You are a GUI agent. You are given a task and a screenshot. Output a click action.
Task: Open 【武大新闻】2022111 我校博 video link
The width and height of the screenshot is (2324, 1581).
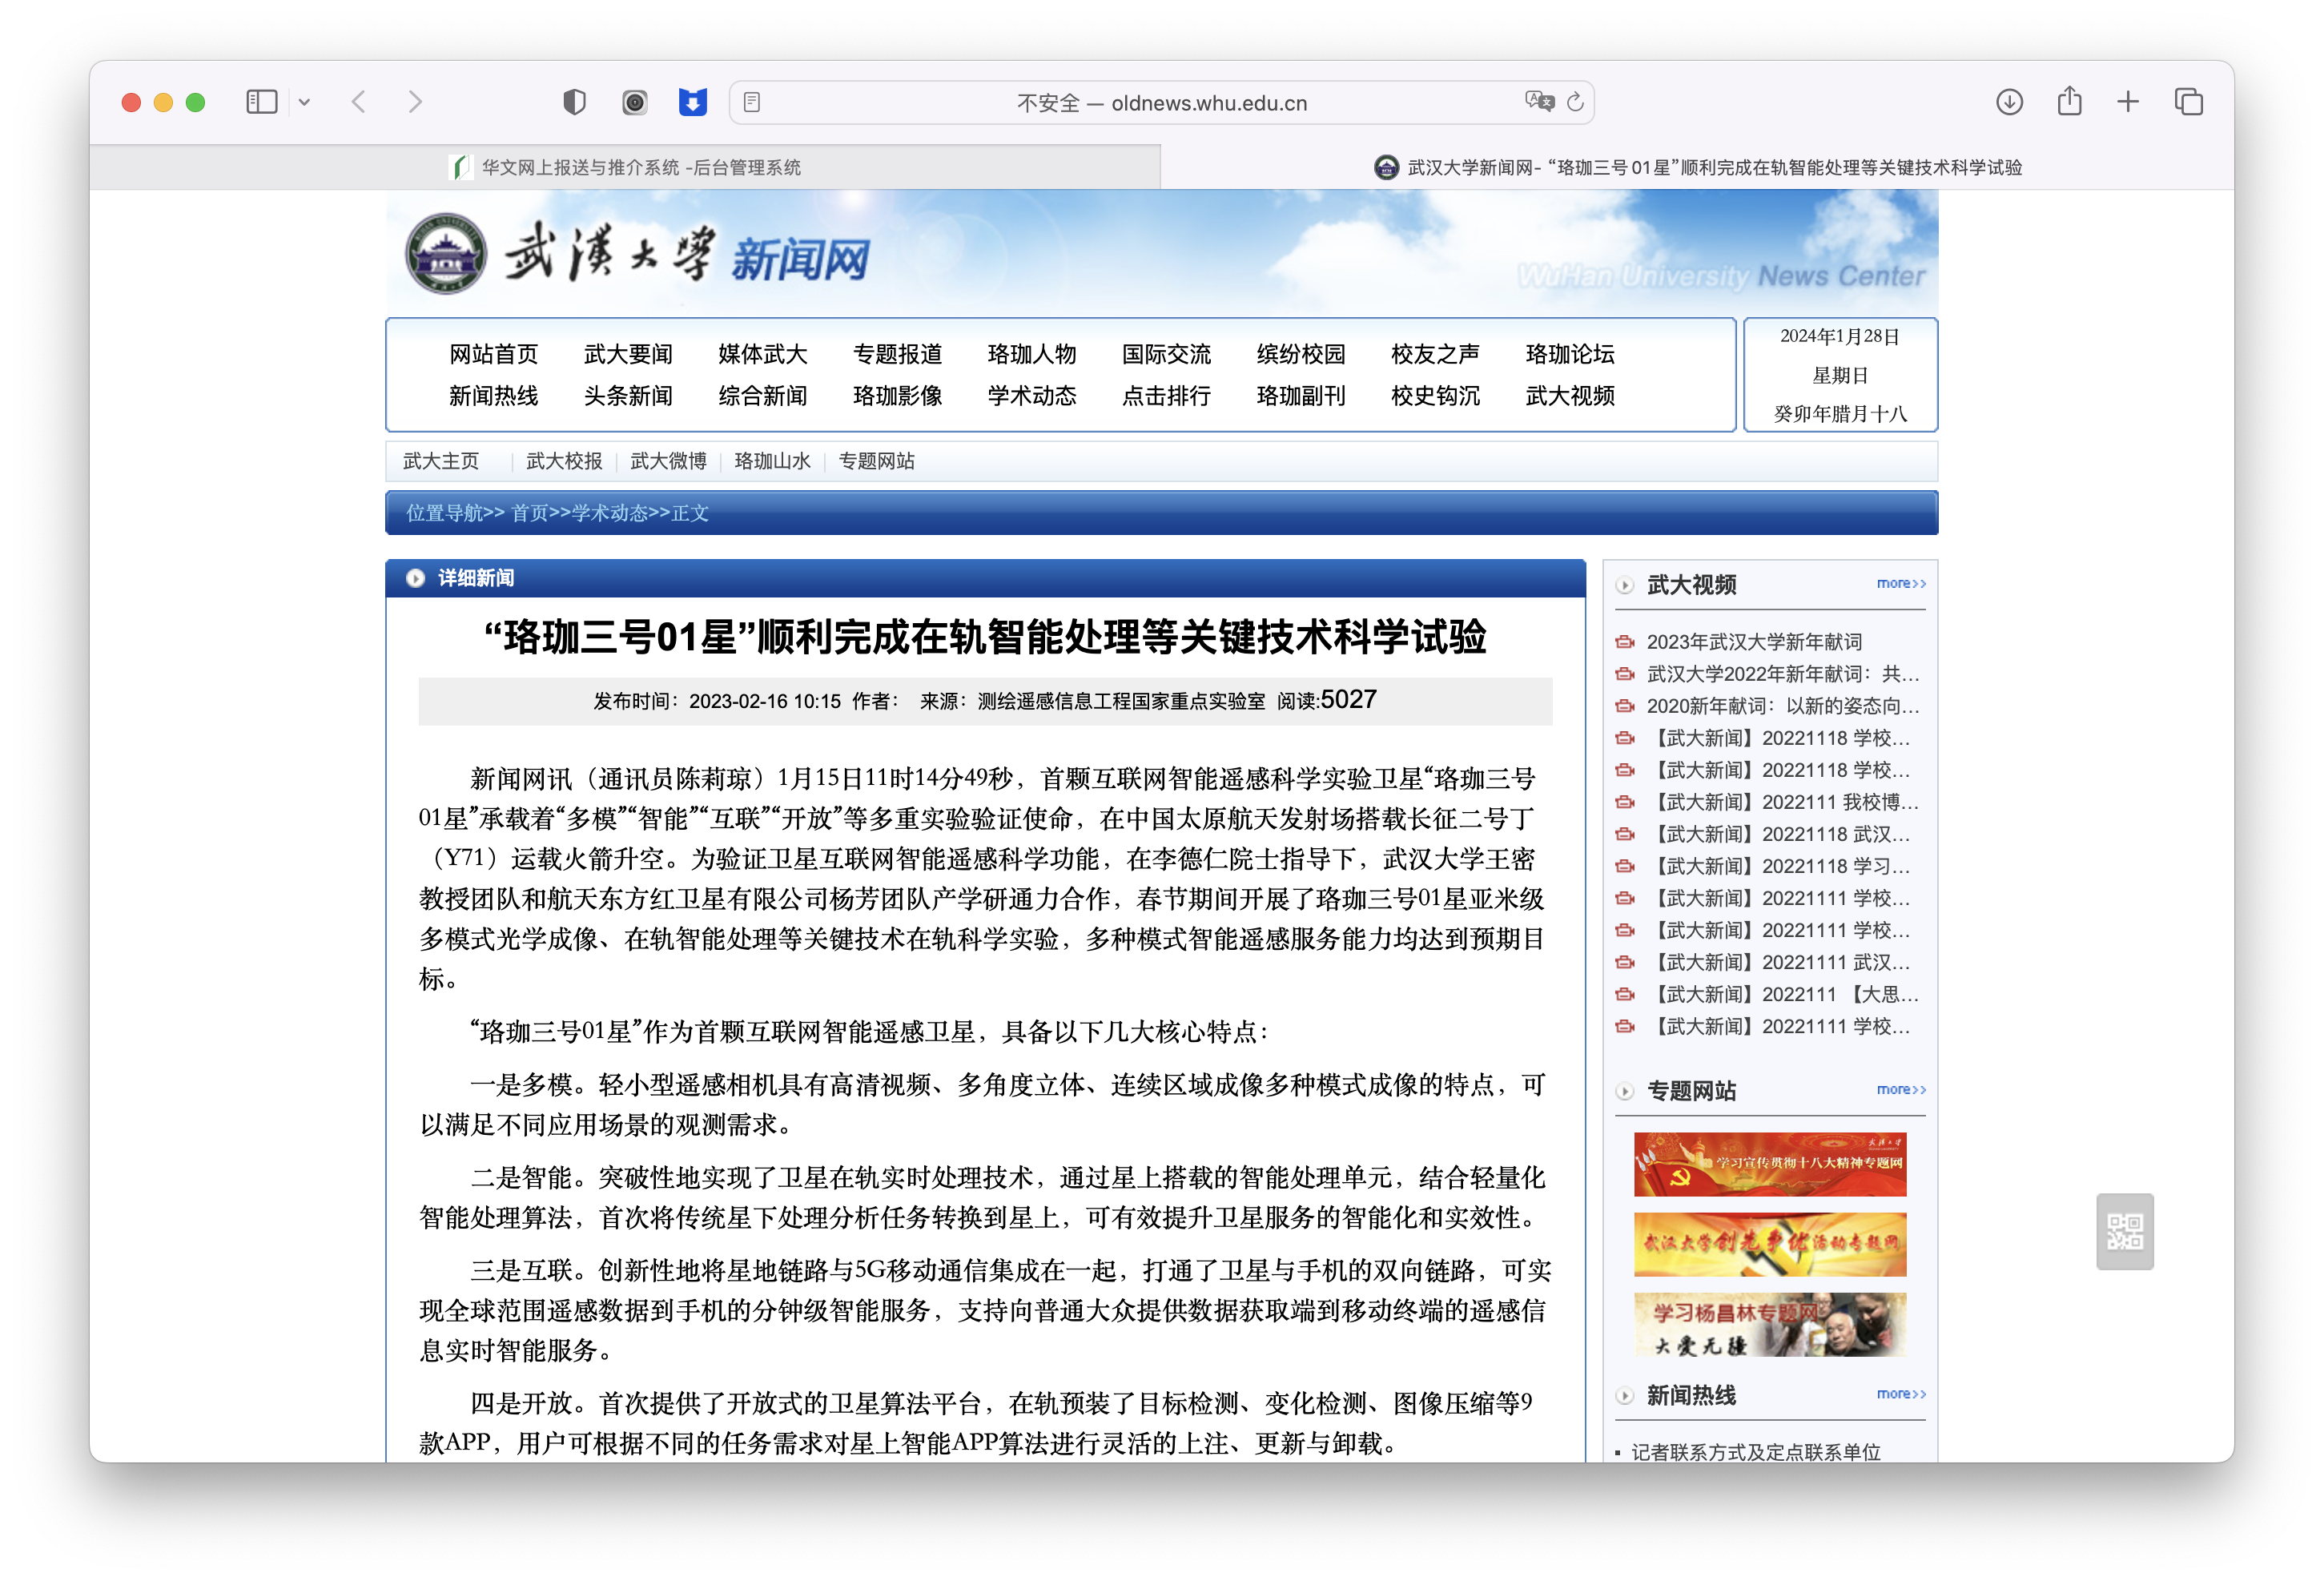1783,802
